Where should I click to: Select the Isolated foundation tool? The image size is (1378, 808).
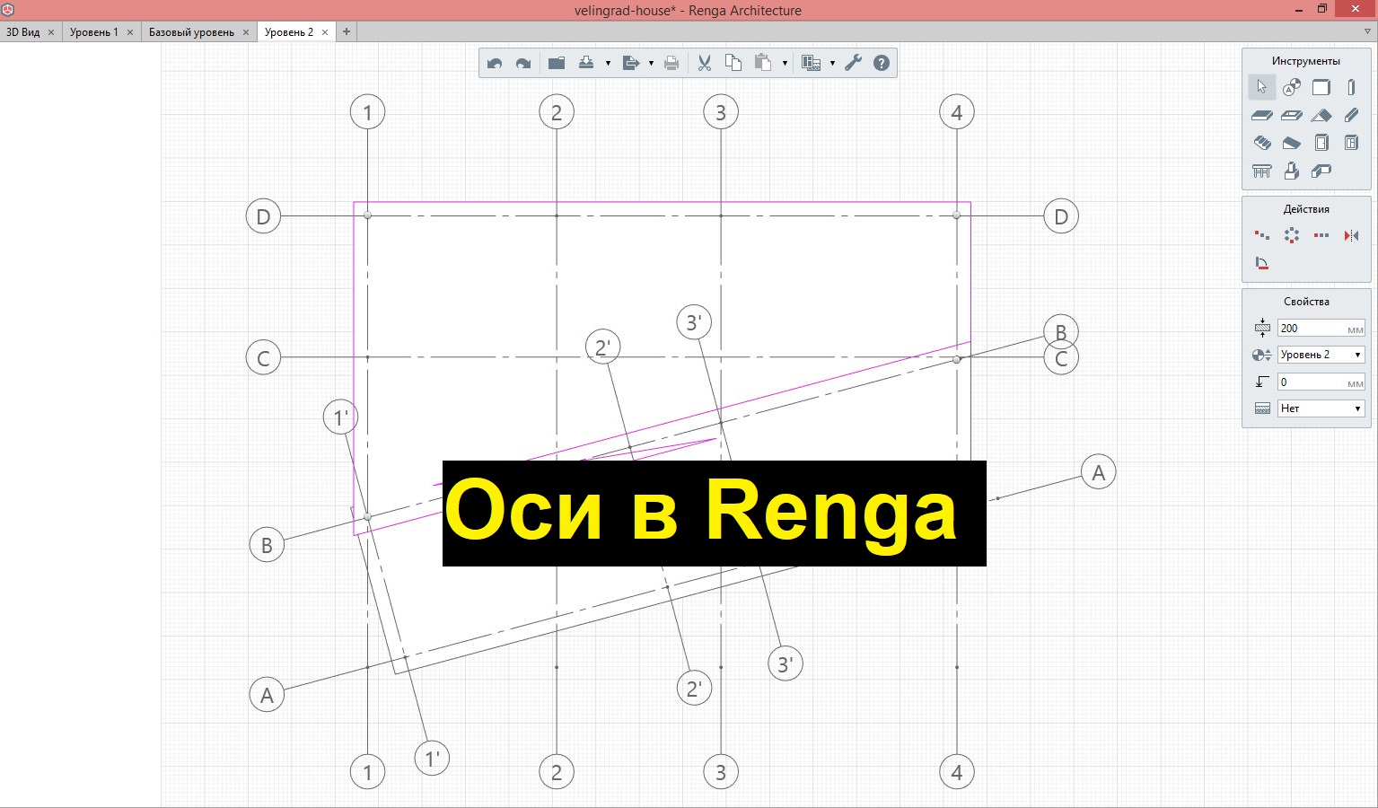coord(1292,171)
